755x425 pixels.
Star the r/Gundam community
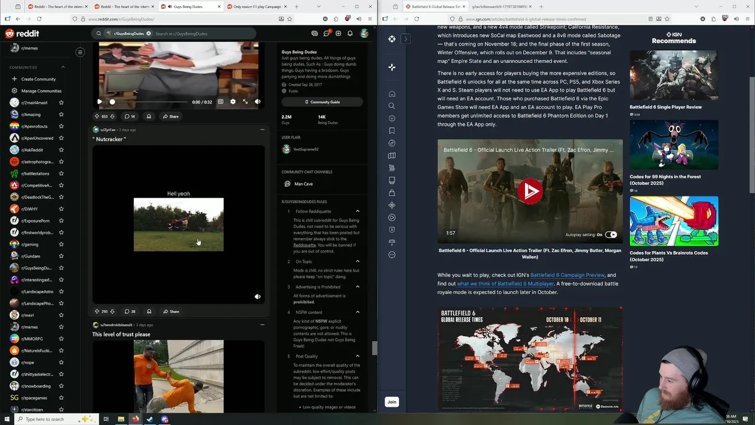click(x=61, y=256)
